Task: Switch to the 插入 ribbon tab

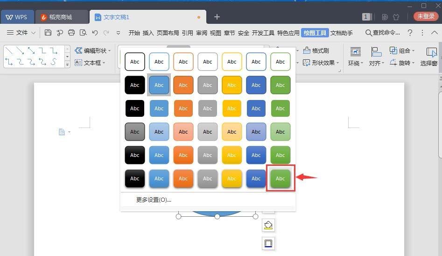Action: (x=148, y=33)
